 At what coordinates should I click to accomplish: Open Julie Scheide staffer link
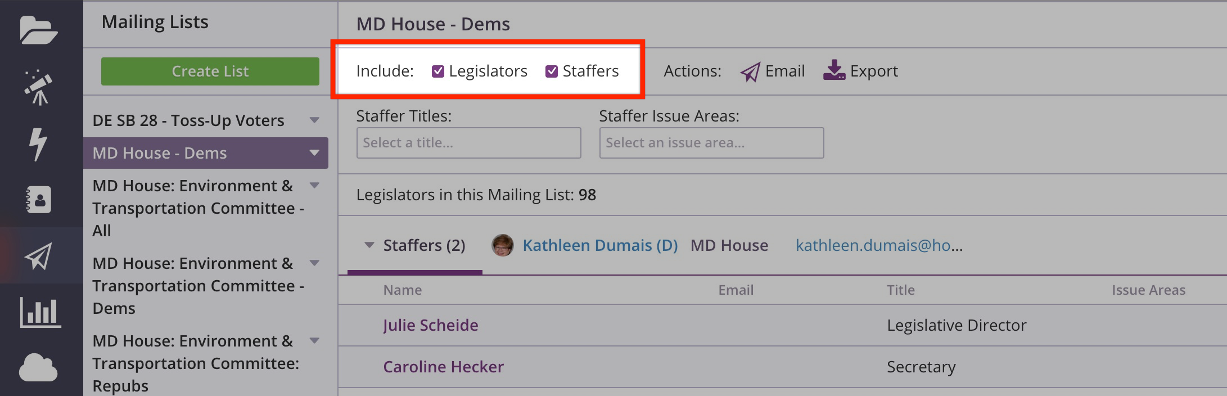pos(431,325)
